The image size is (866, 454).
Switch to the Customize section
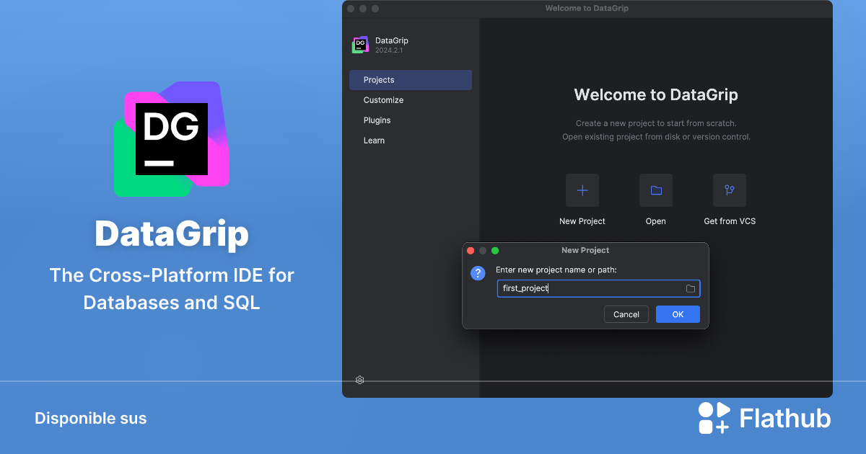(383, 100)
